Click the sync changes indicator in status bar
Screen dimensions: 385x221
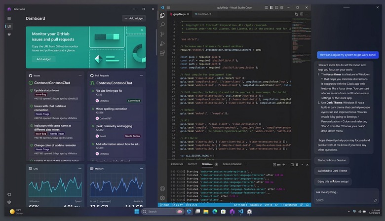(x=178, y=205)
